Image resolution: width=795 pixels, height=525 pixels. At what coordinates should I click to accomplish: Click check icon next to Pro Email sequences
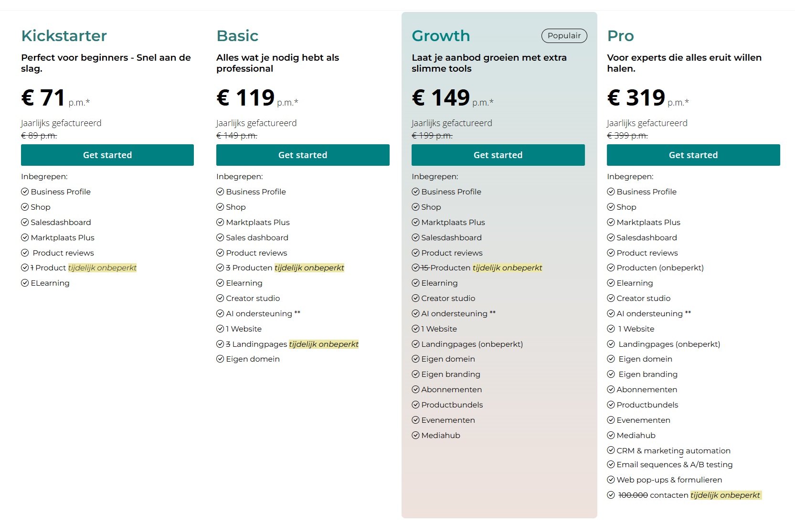tap(611, 464)
